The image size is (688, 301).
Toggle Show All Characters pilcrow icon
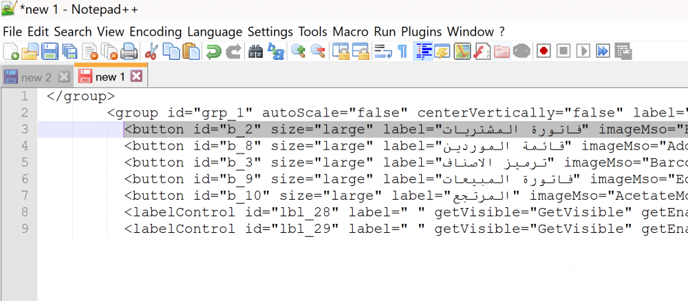pos(402,51)
